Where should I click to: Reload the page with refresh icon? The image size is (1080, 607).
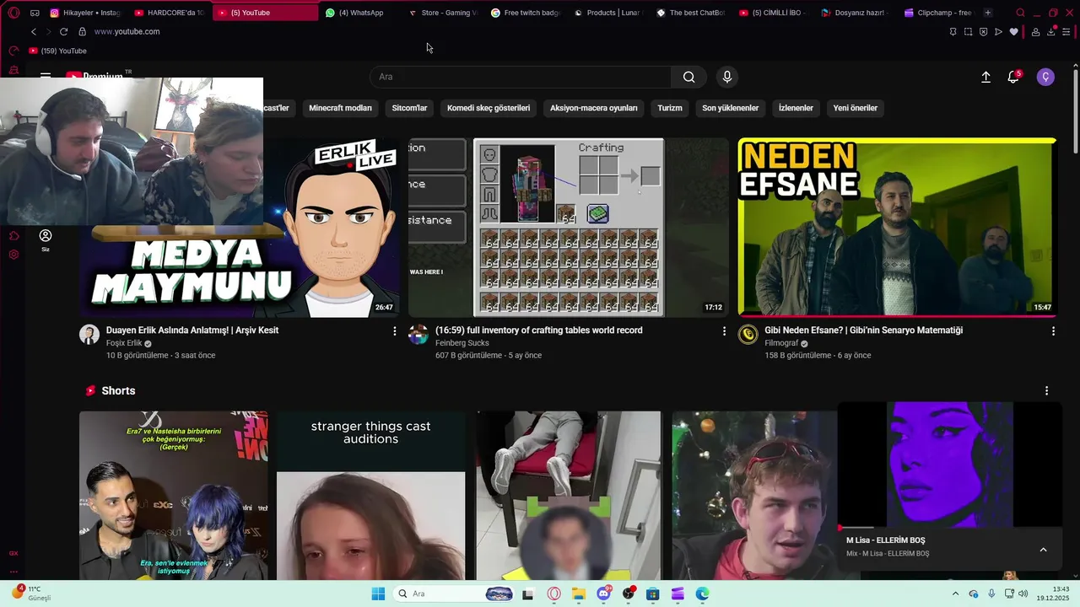(x=63, y=31)
